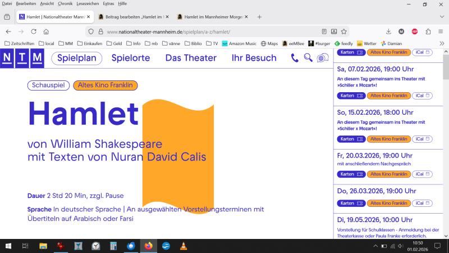Open Firefox downloads panel icon
This screenshot has width=449, height=253.
388,31
